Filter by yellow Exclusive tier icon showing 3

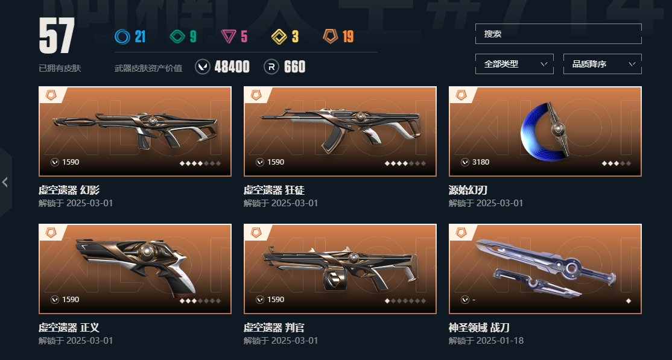[x=279, y=36]
